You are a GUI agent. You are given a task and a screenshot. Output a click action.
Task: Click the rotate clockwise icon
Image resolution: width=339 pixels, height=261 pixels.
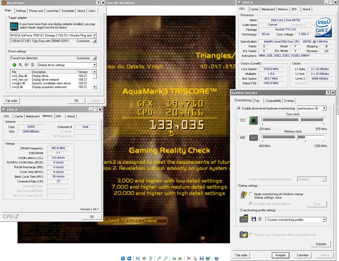tap(174, 258)
